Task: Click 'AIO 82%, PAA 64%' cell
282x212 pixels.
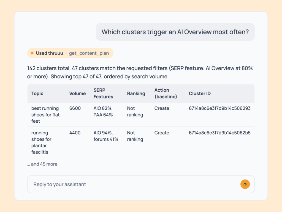Action: [x=103, y=111]
